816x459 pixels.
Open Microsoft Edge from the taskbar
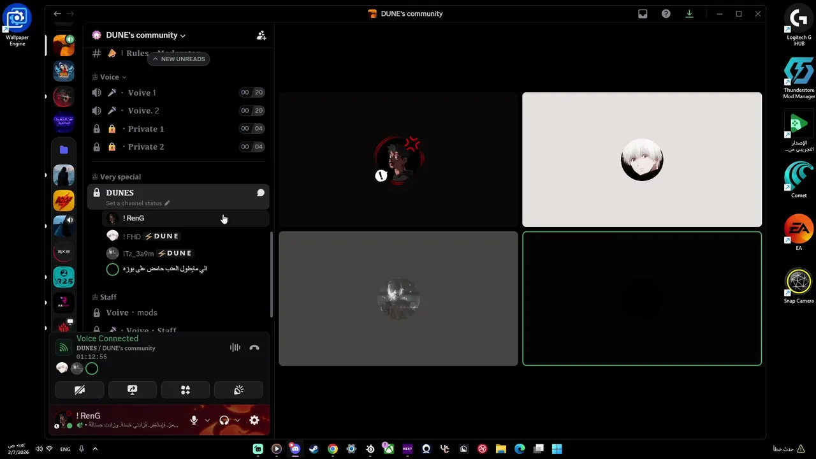point(520,449)
